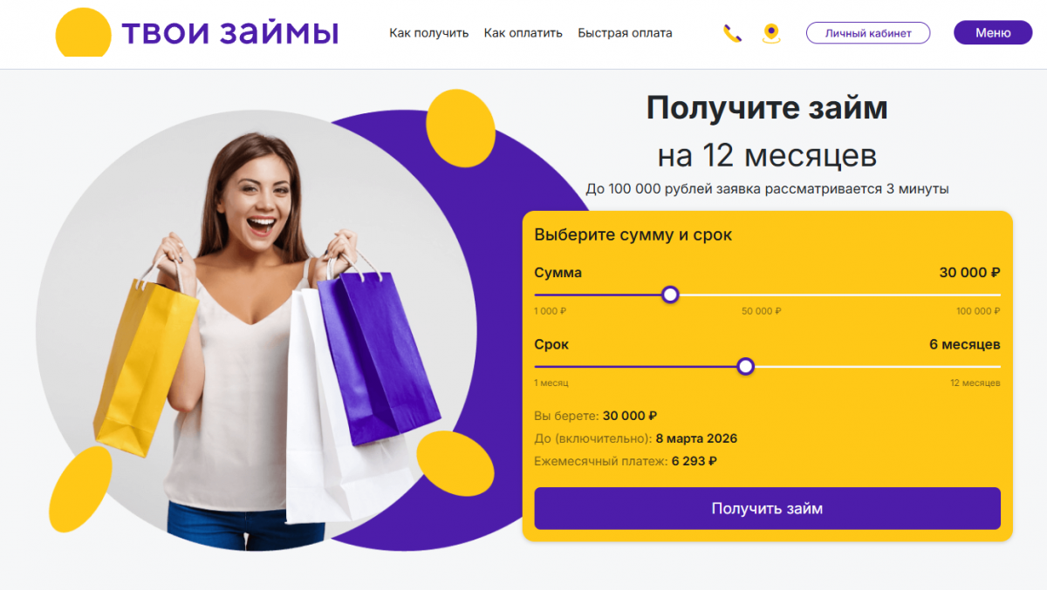Screen dimensions: 1047x590
Task: Open the Как оплатить page
Action: coord(523,33)
